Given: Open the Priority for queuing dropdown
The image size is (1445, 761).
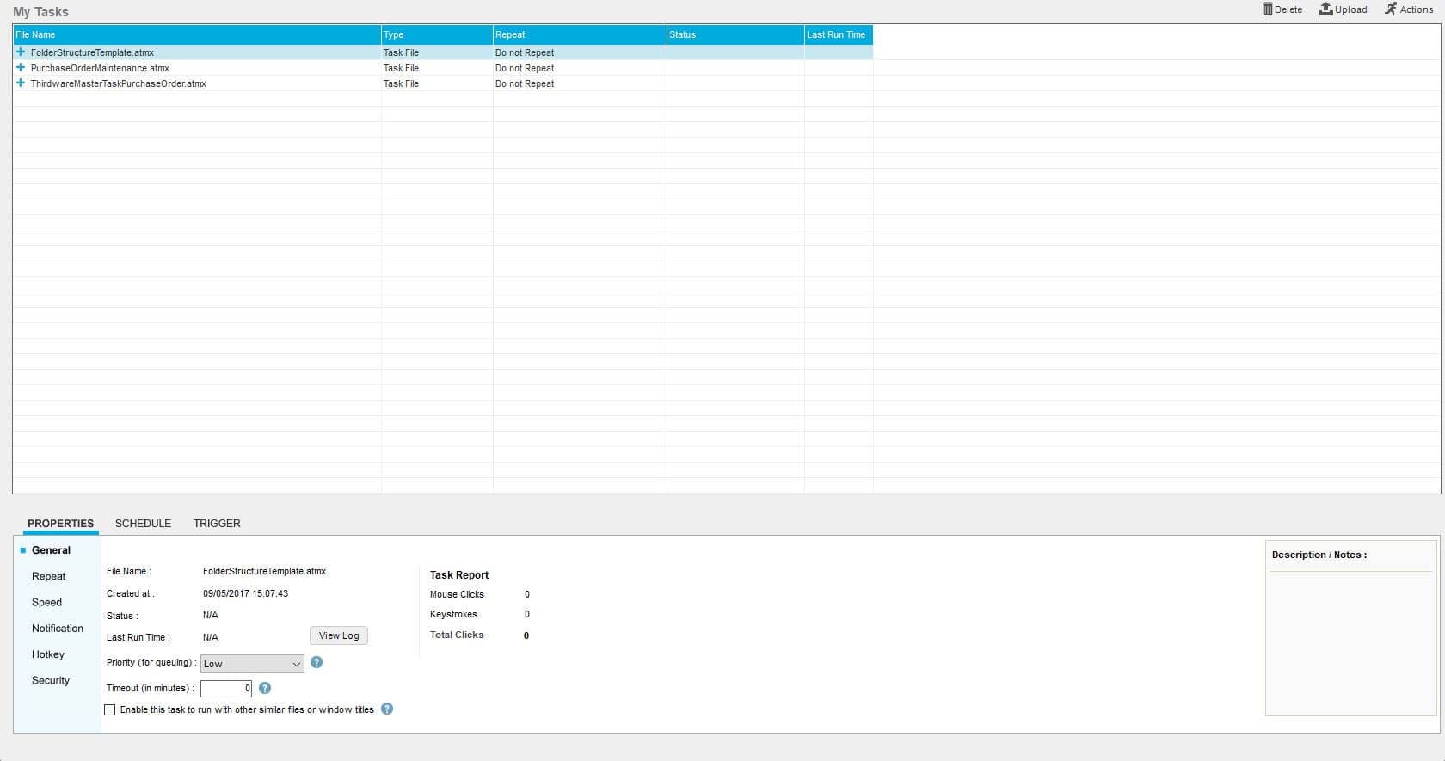Looking at the screenshot, I should pos(252,664).
